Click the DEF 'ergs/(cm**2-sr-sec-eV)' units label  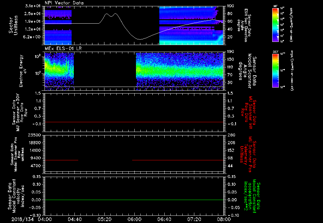[292, 71]
